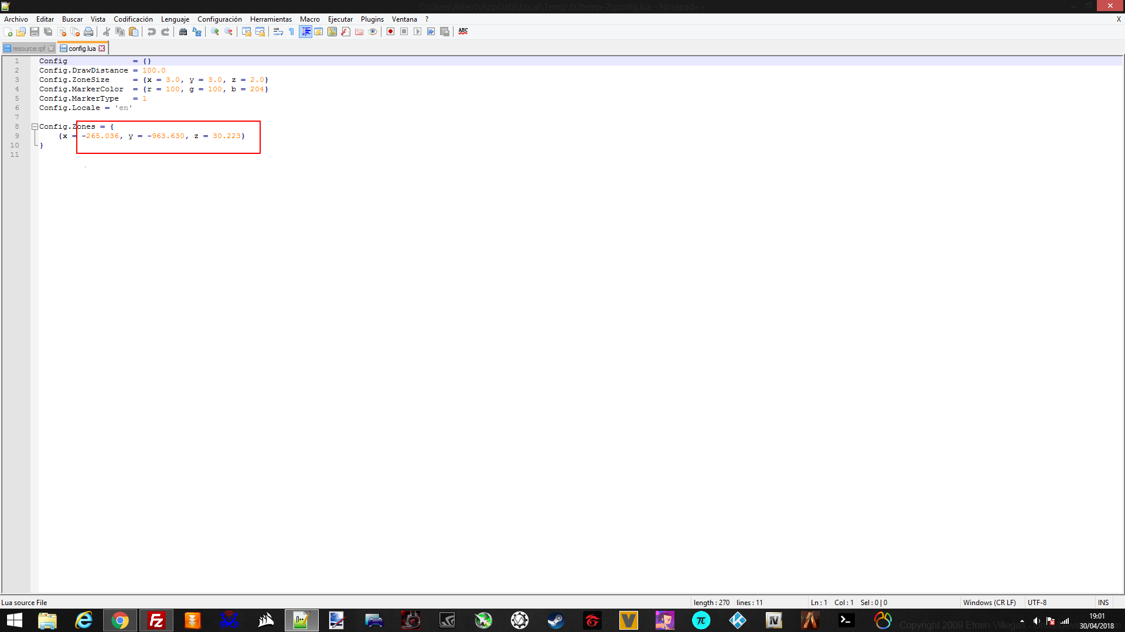Open the question mark help menu

tap(427, 19)
